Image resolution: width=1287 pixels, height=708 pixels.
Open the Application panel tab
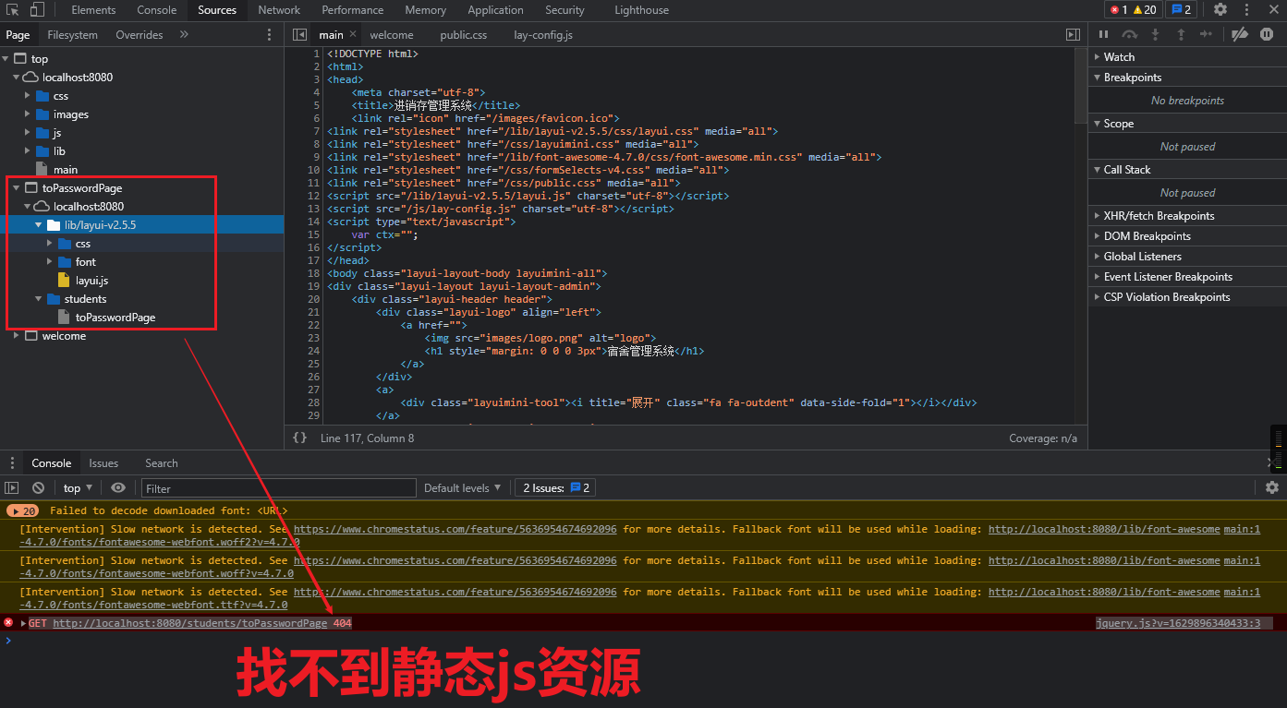click(x=495, y=10)
